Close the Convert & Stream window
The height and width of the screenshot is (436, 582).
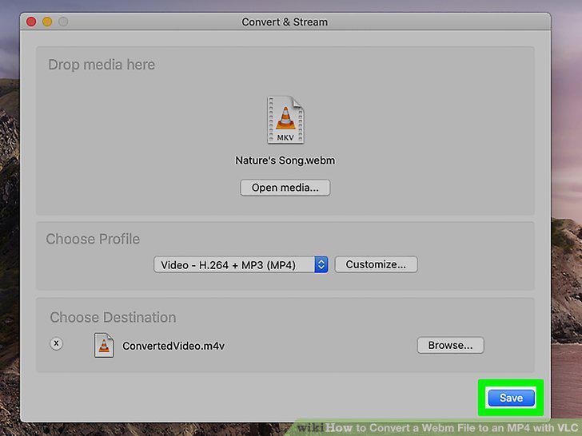click(x=31, y=22)
